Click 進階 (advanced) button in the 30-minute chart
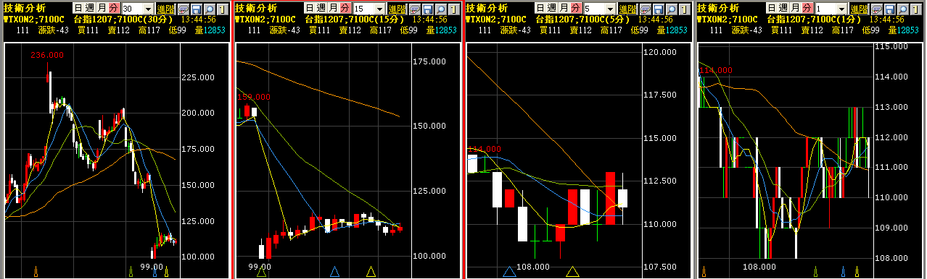This screenshot has width=927, height=279. coord(165,9)
